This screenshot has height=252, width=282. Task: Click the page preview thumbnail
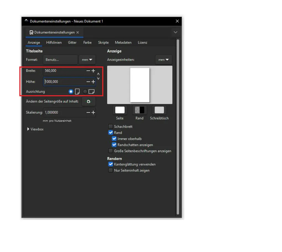tap(140, 85)
